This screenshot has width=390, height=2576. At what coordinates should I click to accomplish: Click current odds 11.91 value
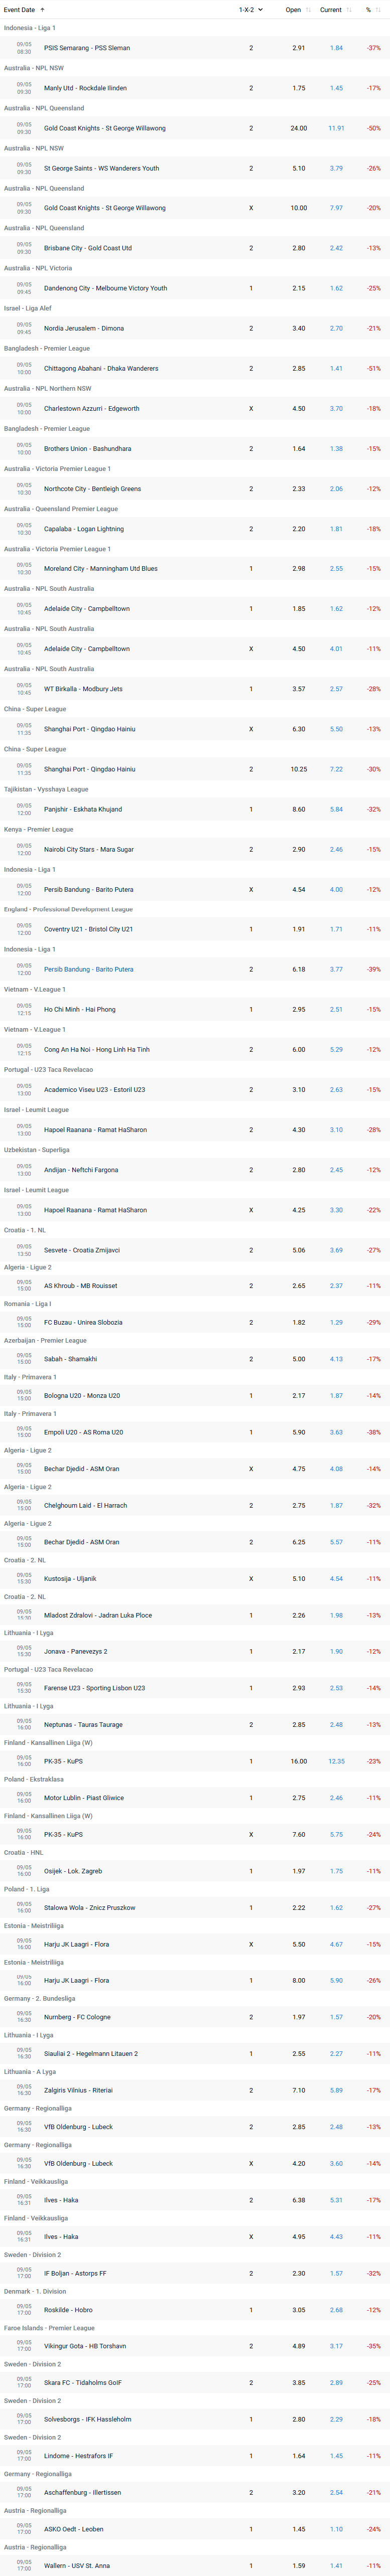[336, 128]
